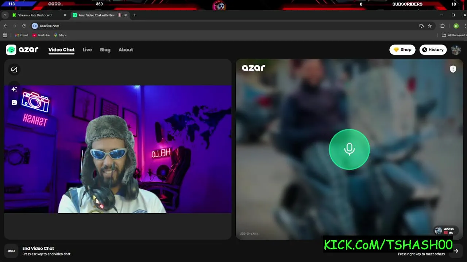Bookmark this page with the star
467x262 pixels.
(x=430, y=26)
